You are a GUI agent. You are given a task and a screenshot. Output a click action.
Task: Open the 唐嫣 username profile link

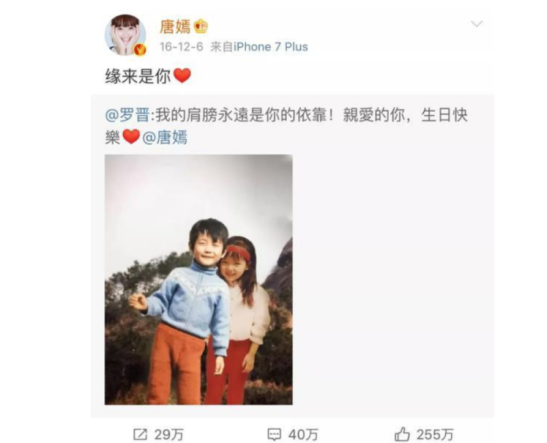pos(176,27)
